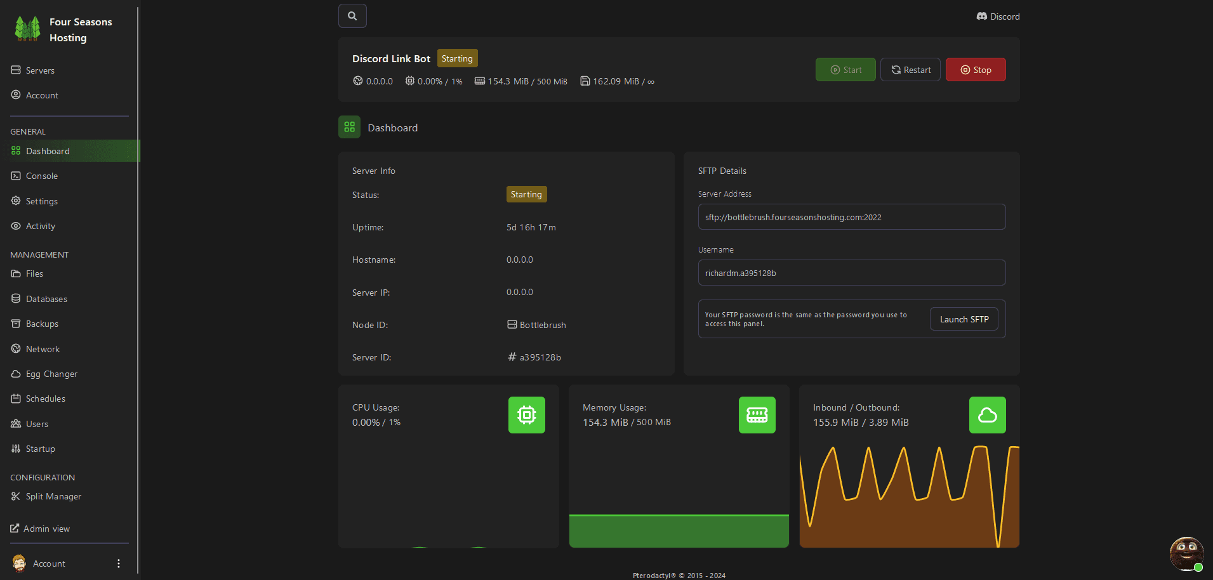Click the Egg Changer icon
Image resolution: width=1213 pixels, height=580 pixels.
pos(16,374)
